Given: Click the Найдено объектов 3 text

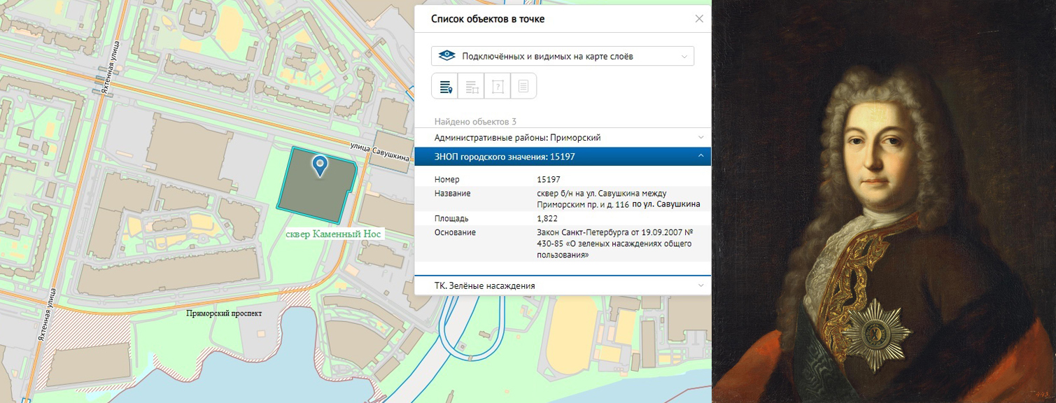Looking at the screenshot, I should point(475,122).
